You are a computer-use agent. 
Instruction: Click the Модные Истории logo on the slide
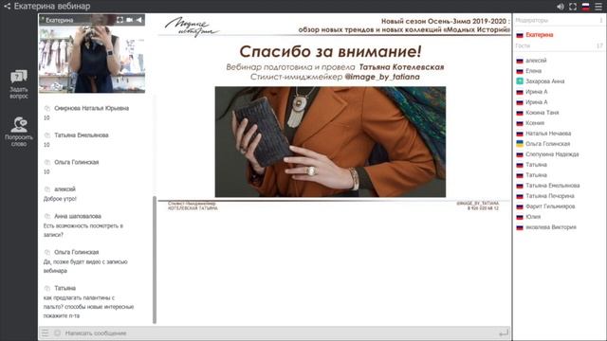pos(192,27)
